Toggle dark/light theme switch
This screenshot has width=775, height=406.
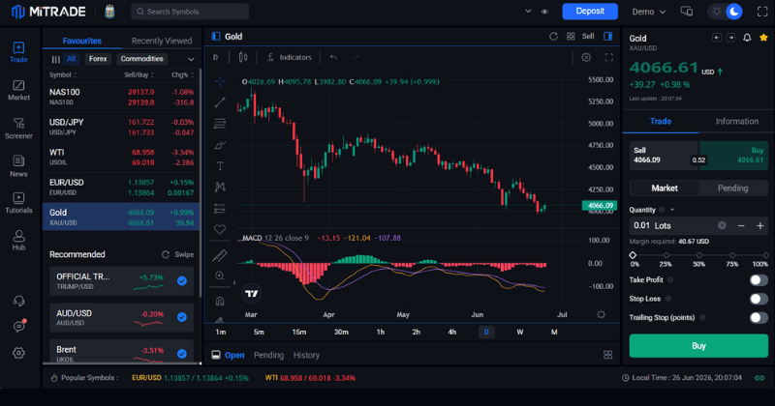(725, 12)
